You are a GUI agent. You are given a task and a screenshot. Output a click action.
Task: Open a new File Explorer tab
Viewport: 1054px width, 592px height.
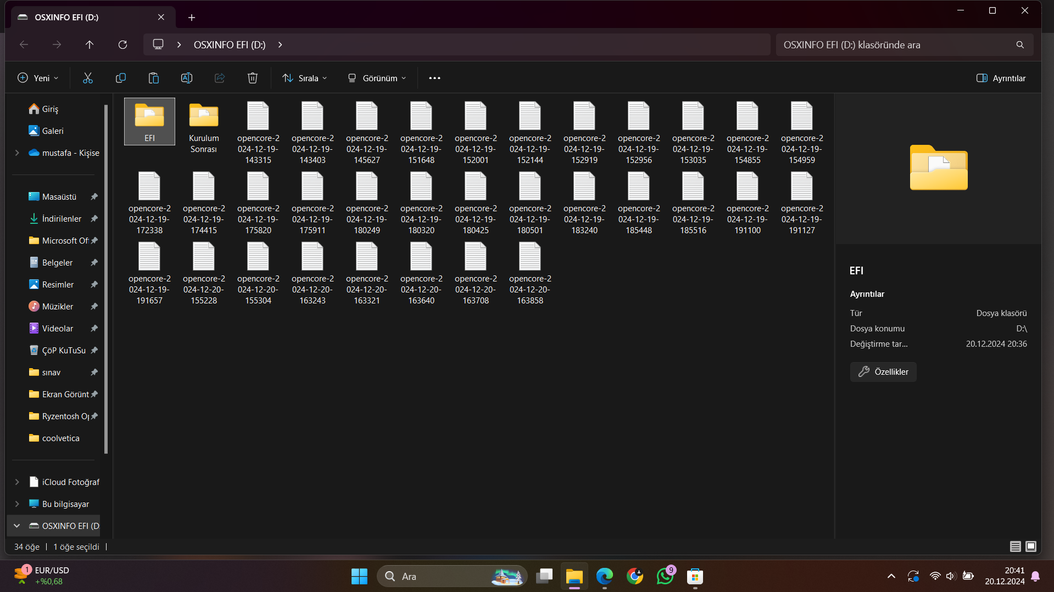[x=192, y=18]
